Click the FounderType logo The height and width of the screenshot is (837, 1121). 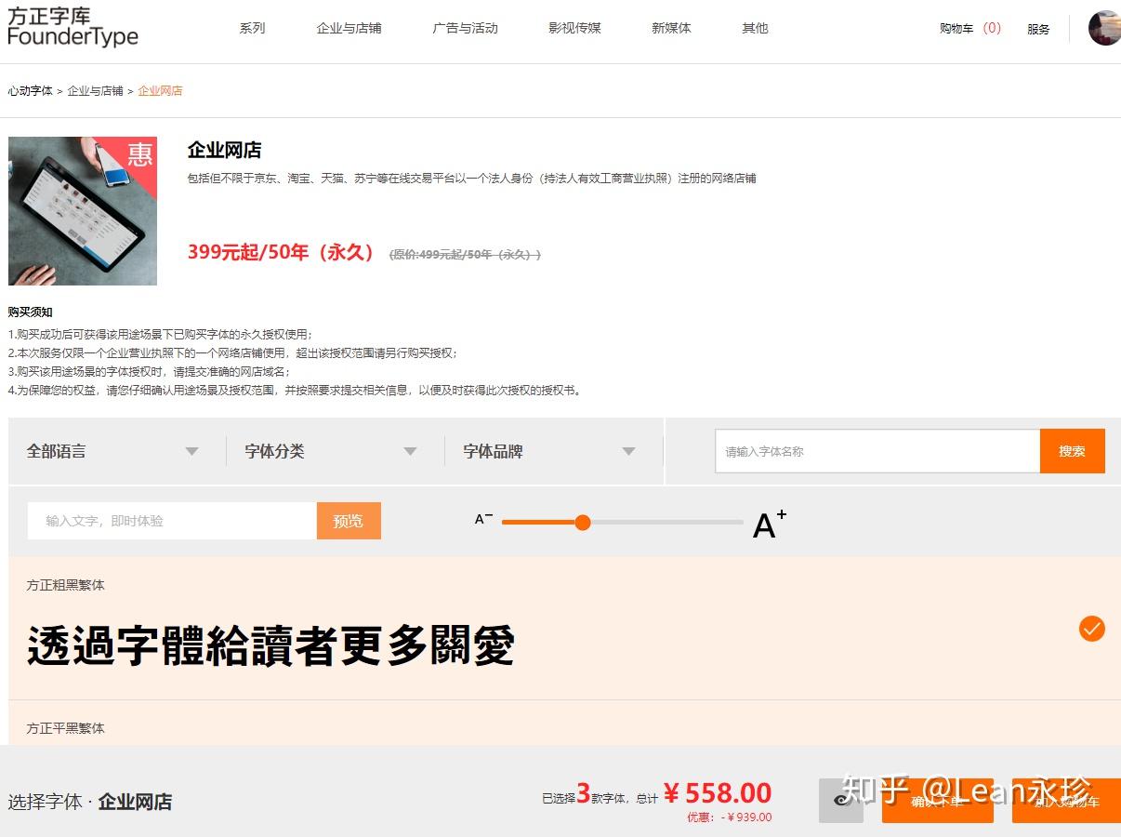(73, 27)
